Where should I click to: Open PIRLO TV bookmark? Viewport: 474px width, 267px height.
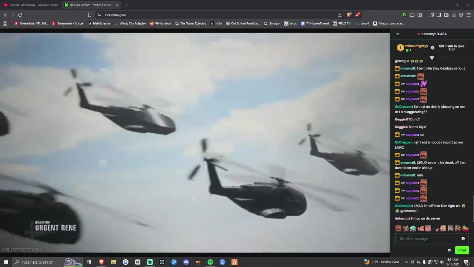341,23
